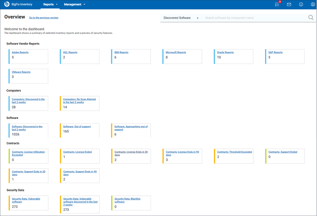Click the value 14 in No Scan Attempt card

(65, 107)
